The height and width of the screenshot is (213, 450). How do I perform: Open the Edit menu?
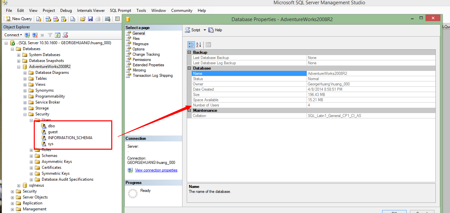coord(21,11)
